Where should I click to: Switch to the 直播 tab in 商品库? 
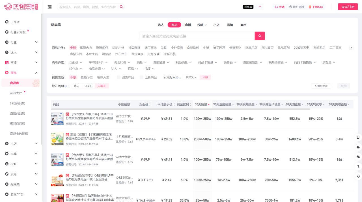pos(188,25)
